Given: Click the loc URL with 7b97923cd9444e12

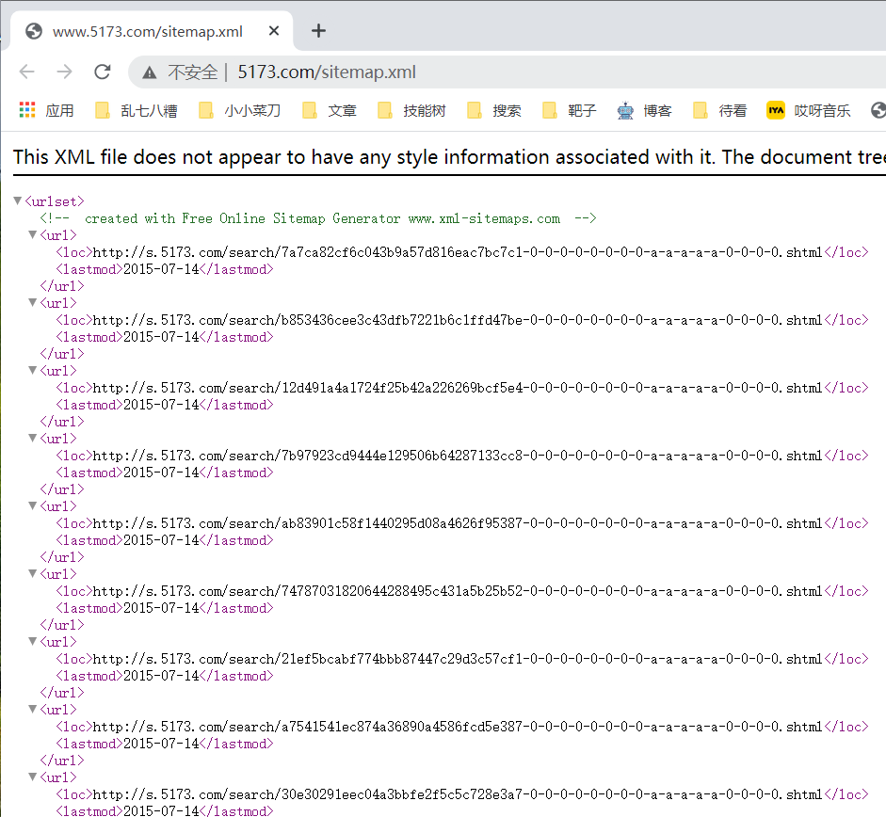Looking at the screenshot, I should (x=458, y=456).
